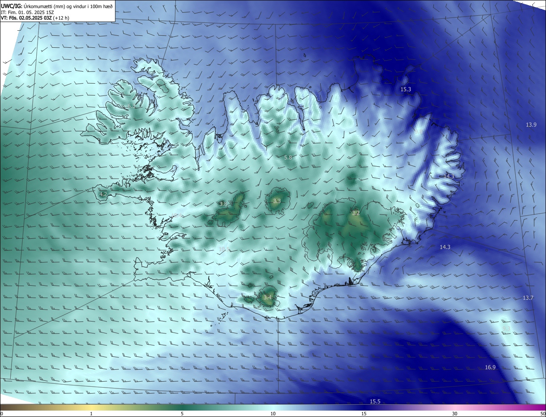Viewport: 546px width, 417px height.
Task: Click the 10.5 value label
Action: click(224, 249)
